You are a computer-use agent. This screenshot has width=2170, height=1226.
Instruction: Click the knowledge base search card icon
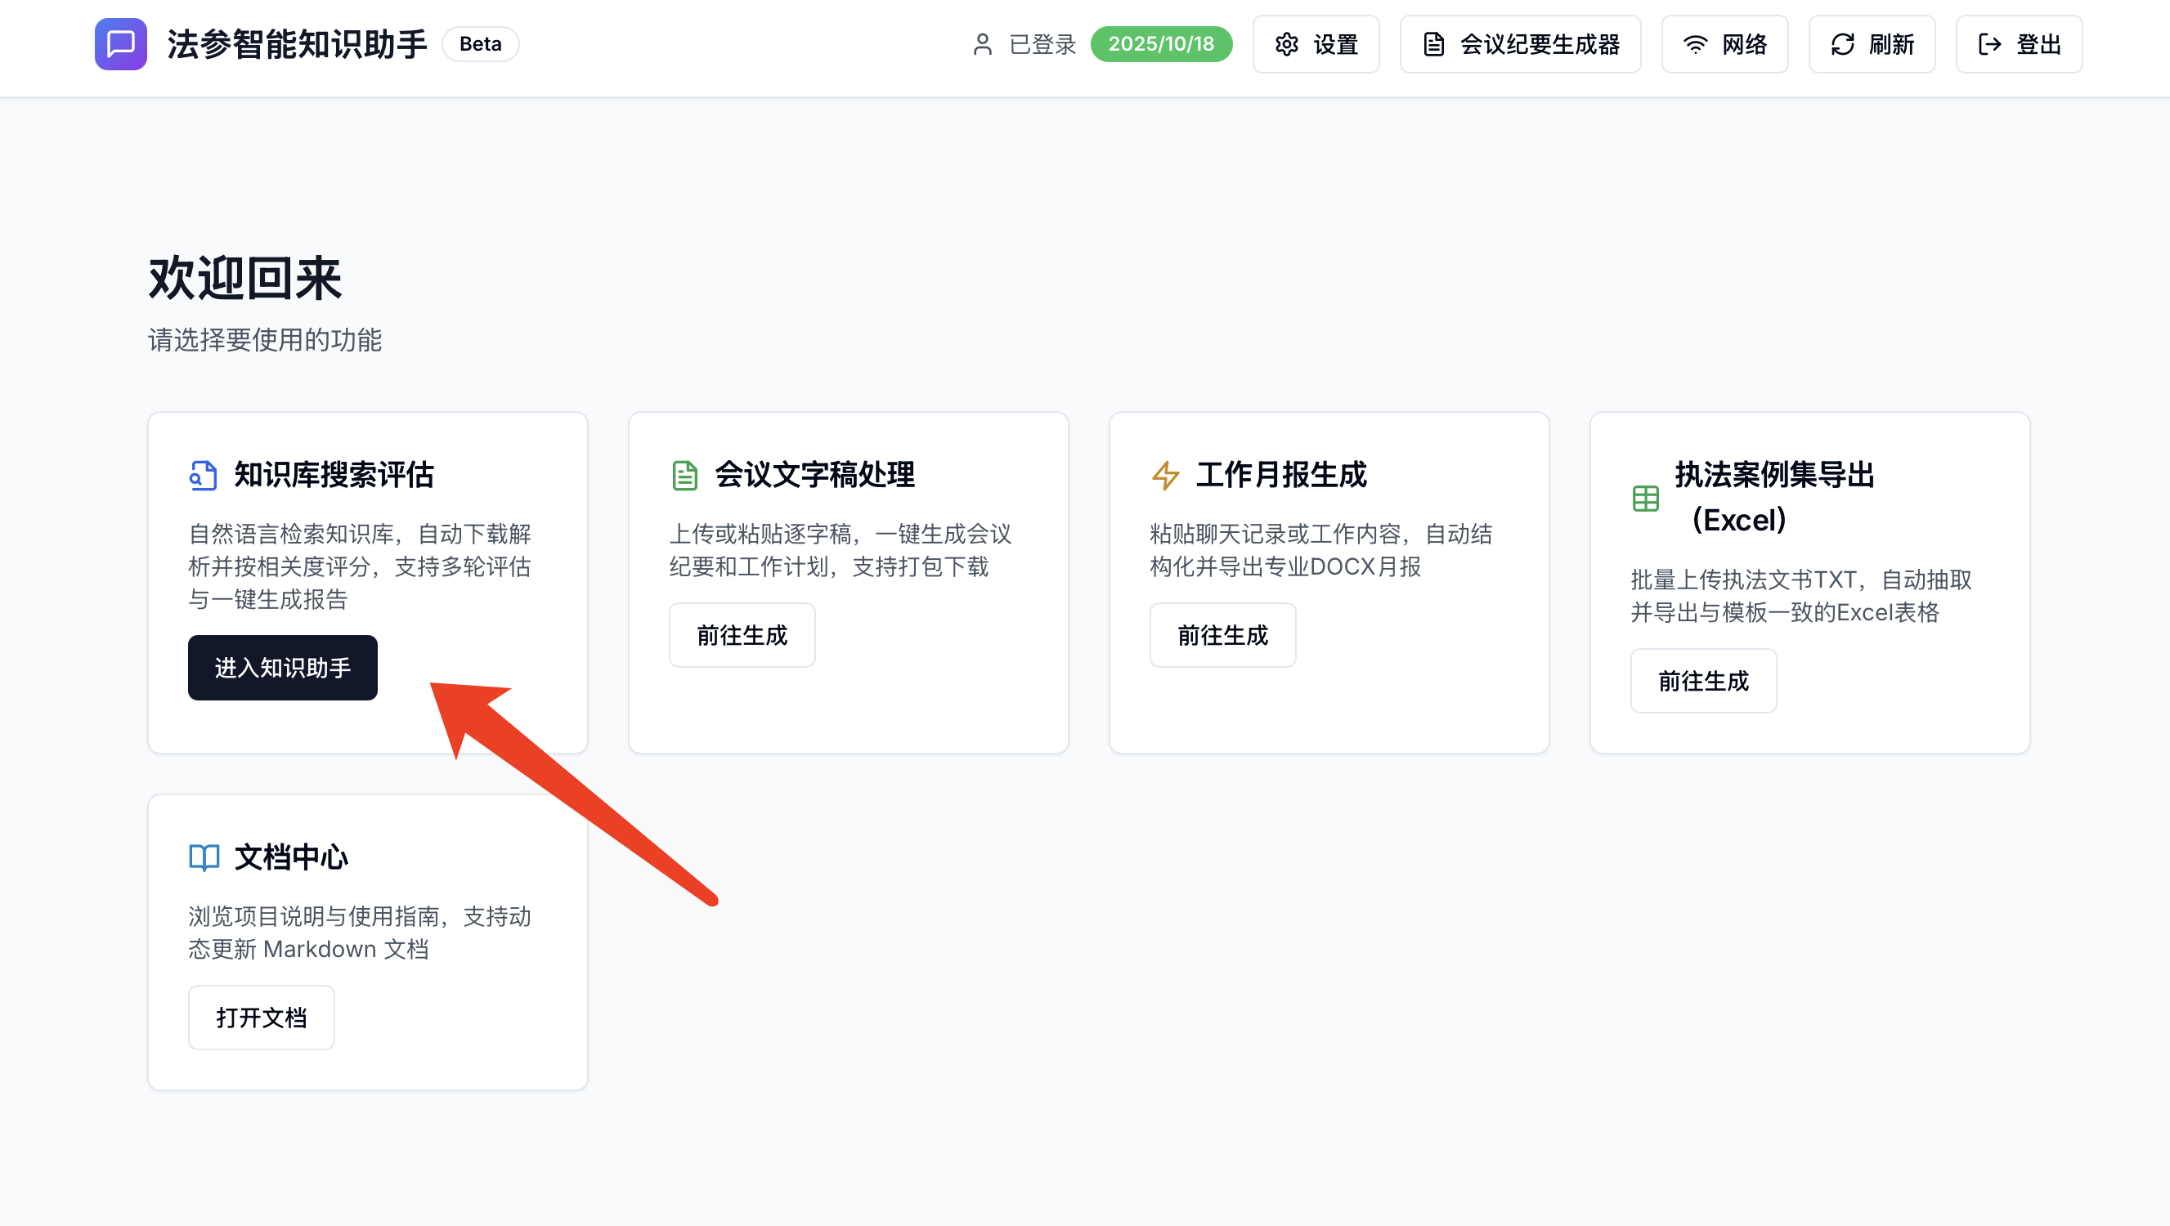point(203,476)
